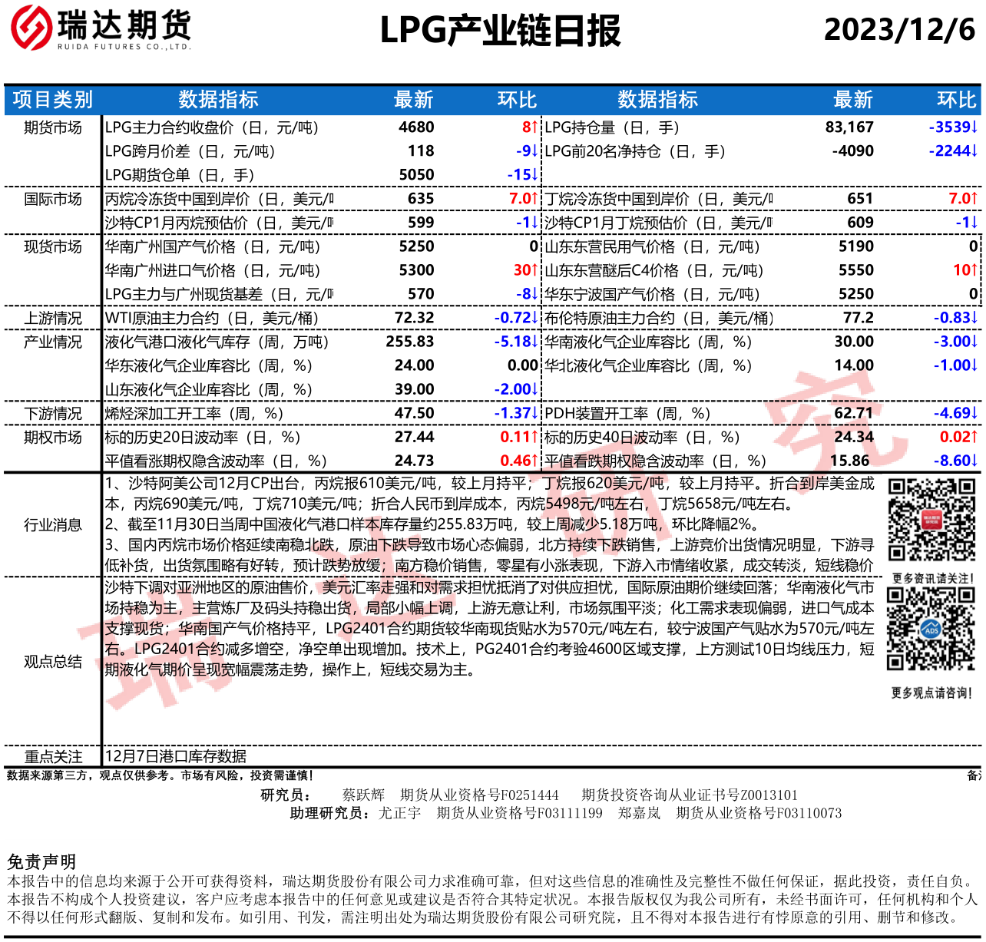Viewport: 986px width, 942px height.
Task: Click the "更多观点请咨询!" caption
Action: 931,693
